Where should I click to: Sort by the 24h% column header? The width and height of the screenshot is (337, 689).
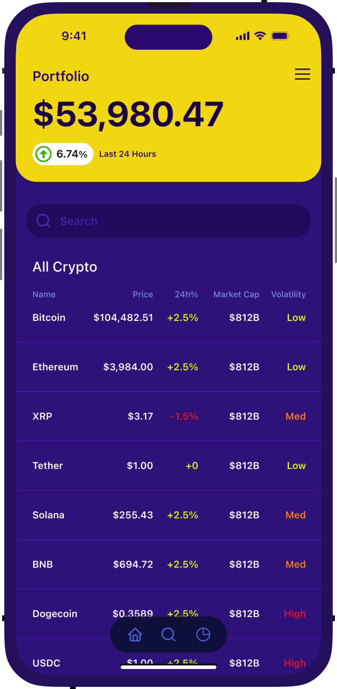pyautogui.click(x=186, y=294)
